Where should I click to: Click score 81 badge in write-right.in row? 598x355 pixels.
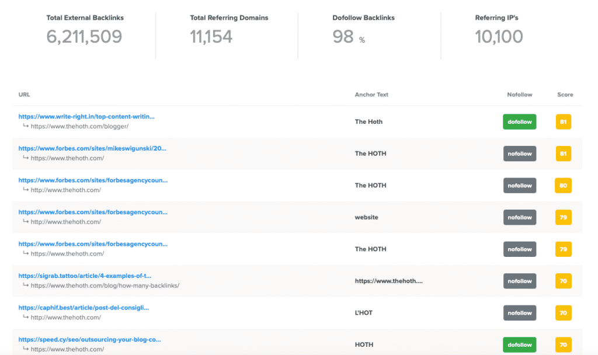563,122
